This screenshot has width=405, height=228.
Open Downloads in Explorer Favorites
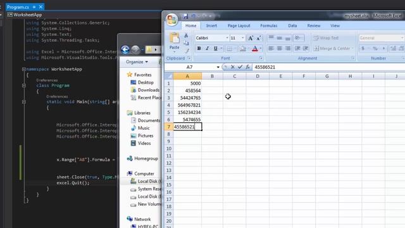[148, 90]
